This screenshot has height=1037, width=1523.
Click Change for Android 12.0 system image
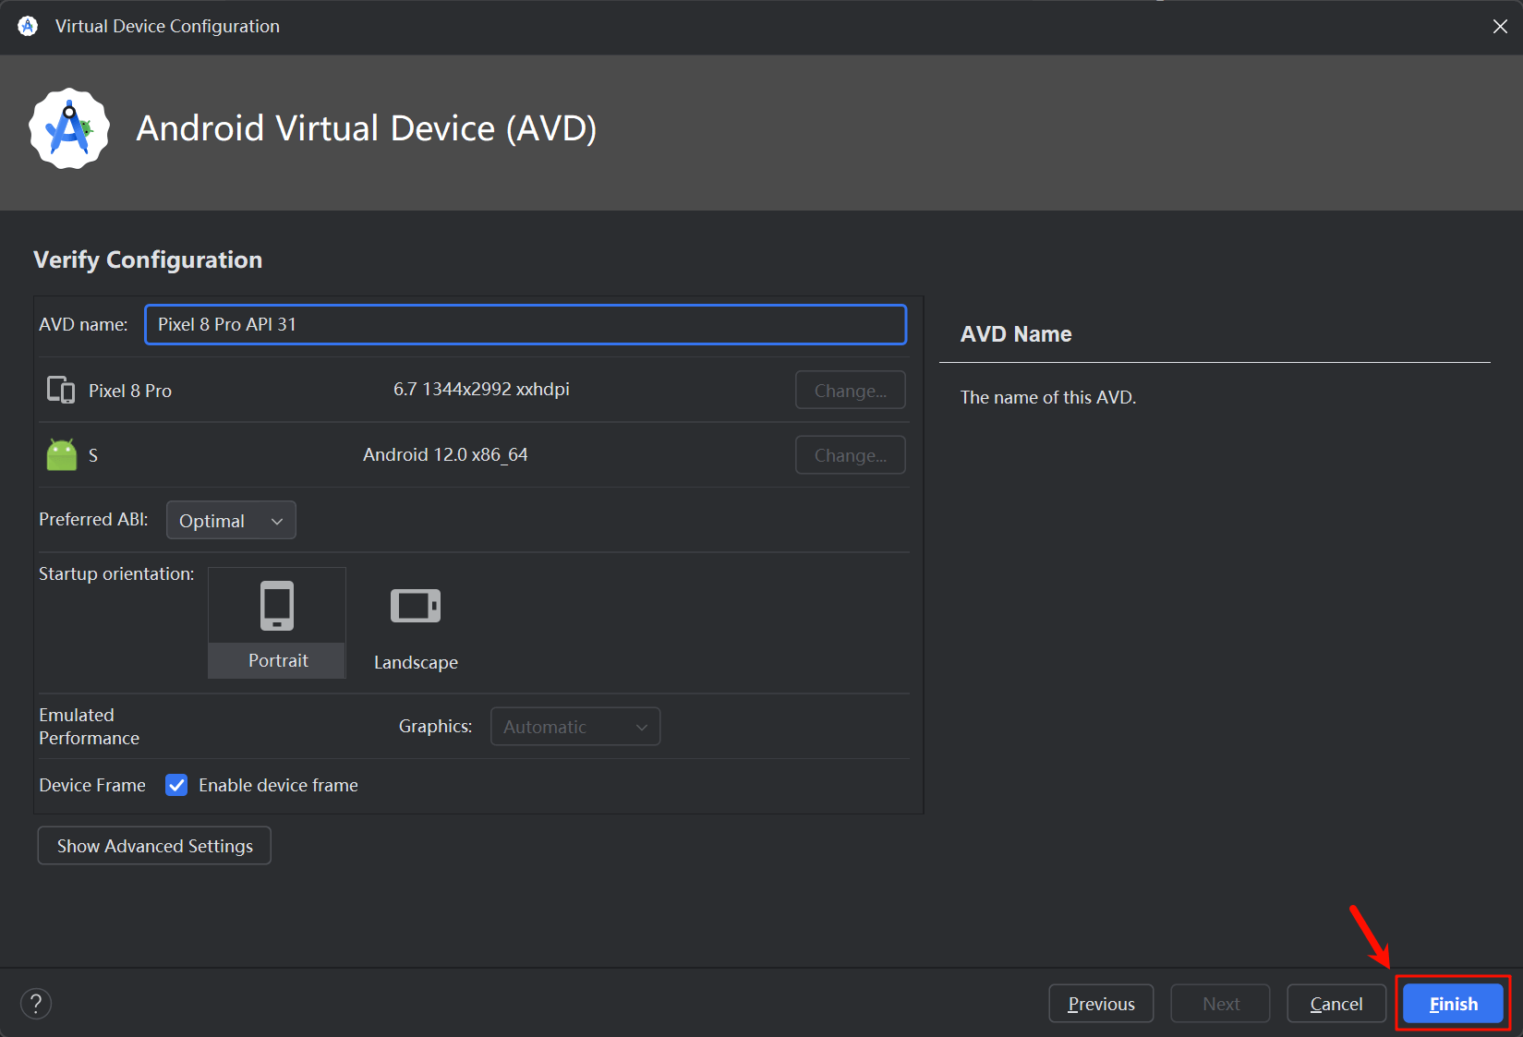coord(850,455)
